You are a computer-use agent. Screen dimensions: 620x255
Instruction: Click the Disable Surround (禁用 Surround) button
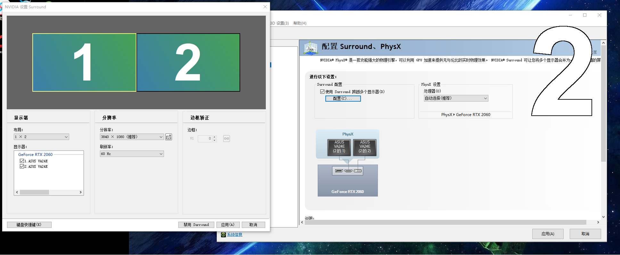(196, 225)
